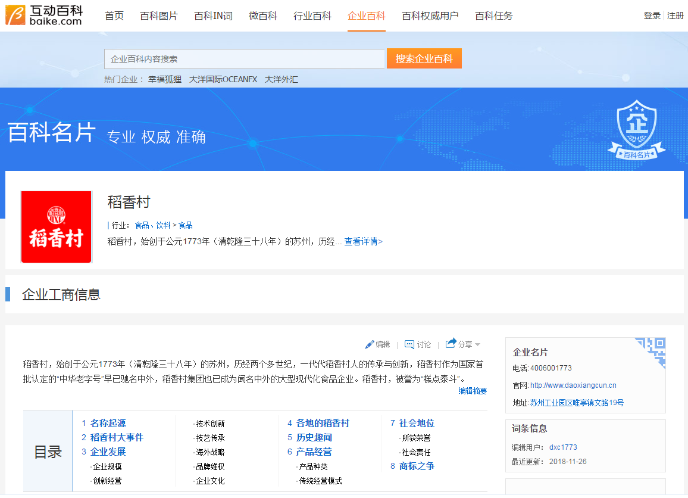This screenshot has width=688, height=498.
Task: Select the 企业百科 nav tab
Action: pos(367,16)
